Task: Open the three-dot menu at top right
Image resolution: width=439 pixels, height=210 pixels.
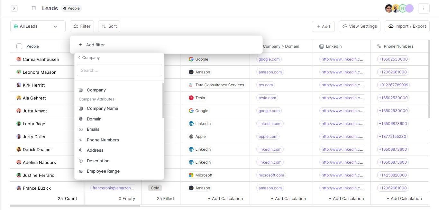Action: click(424, 8)
